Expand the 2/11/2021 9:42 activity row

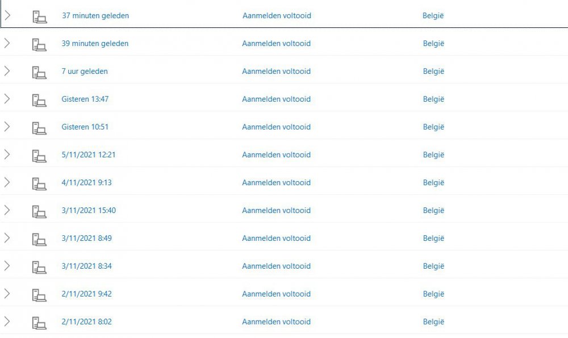7,294
